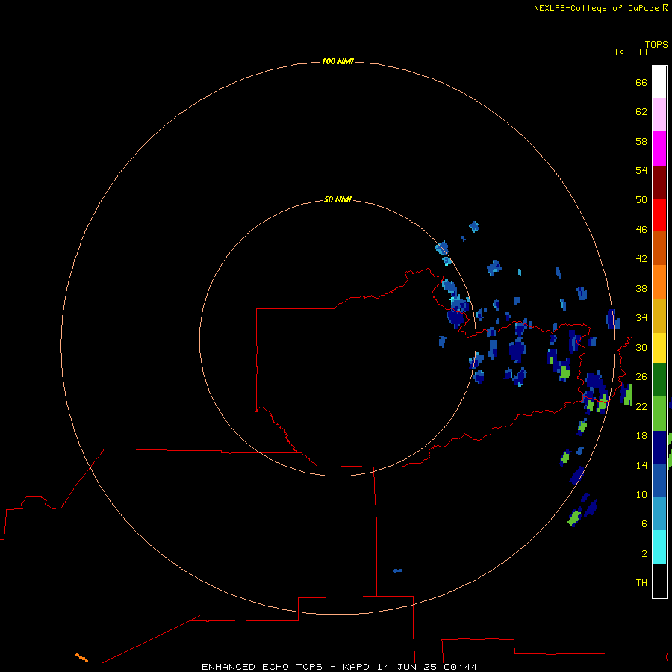Screen dimensions: 672x672
Task: Click the bright orange legend color band
Action: [659, 282]
